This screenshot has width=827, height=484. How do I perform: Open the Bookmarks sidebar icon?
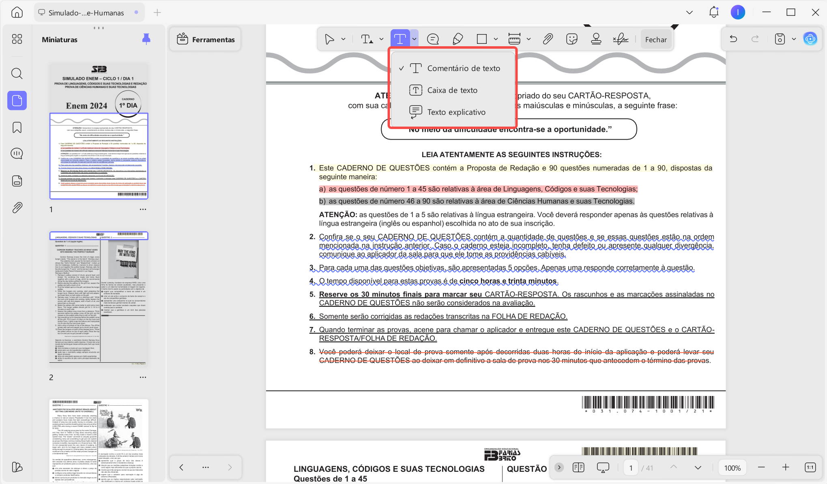pyautogui.click(x=17, y=127)
